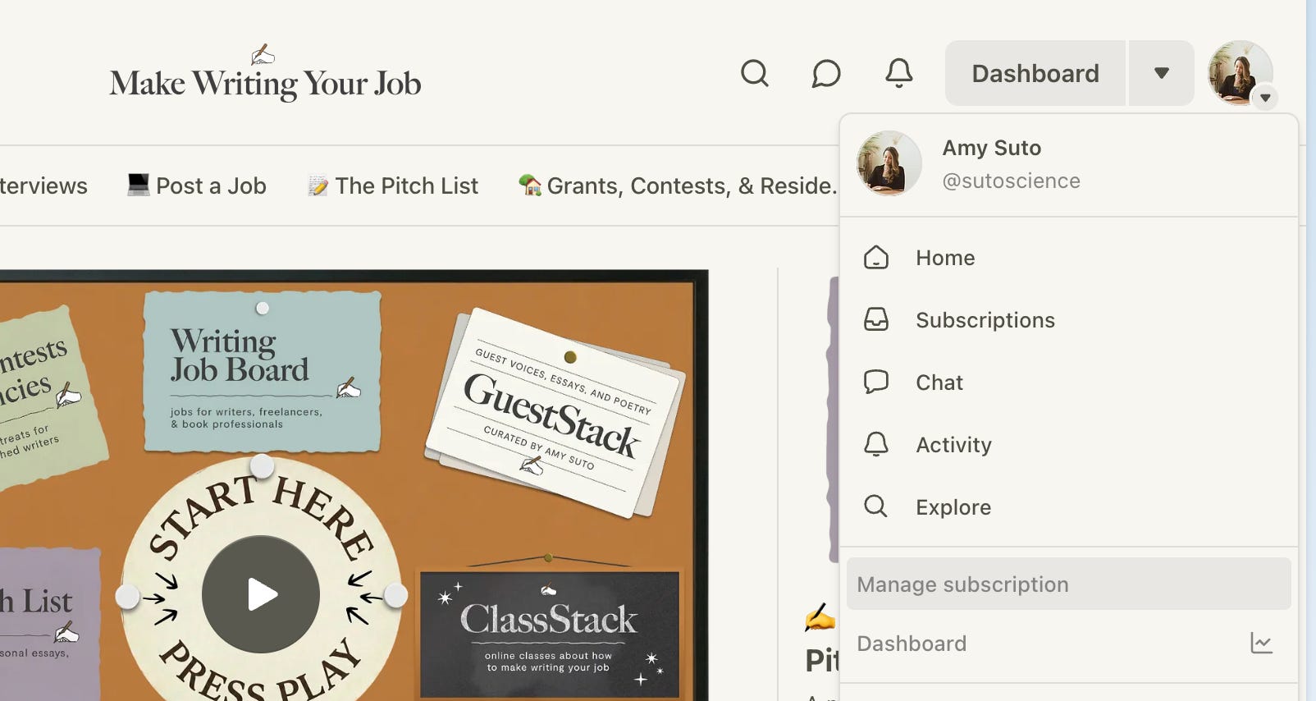Viewport: 1316px width, 701px height.
Task: Click the GuestStack card on corkboard
Action: click(555, 413)
